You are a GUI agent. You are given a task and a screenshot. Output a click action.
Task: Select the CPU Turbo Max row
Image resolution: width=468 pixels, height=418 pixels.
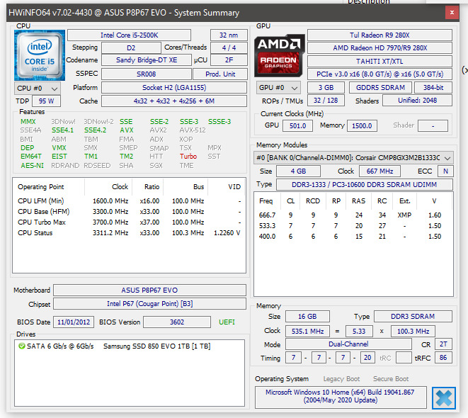[x=129, y=222]
